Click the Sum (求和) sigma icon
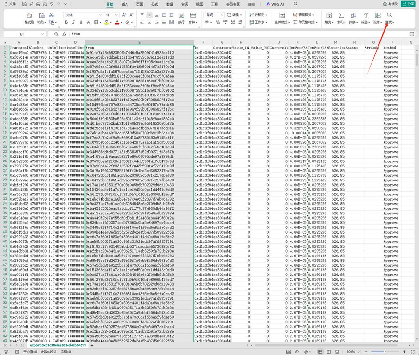 (341, 15)
